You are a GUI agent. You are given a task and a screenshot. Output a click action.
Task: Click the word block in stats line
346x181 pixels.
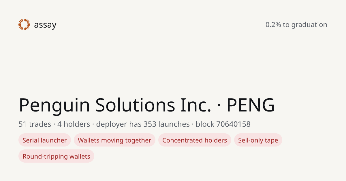click(x=205, y=124)
